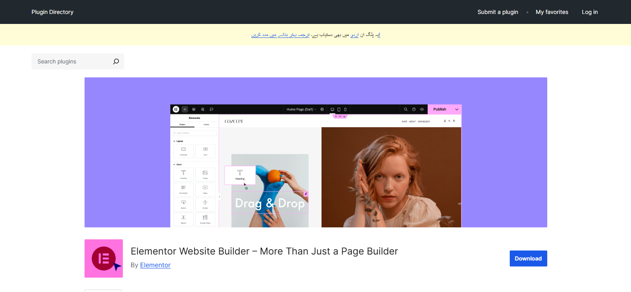Open the Home Page (Draft) dropdown
Screen dimensions: 631x292
tap(301, 109)
